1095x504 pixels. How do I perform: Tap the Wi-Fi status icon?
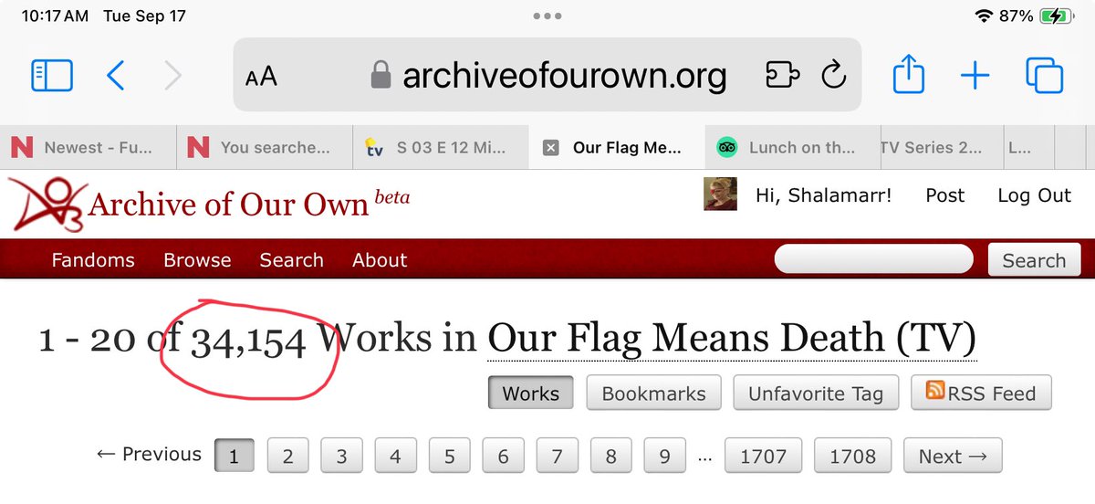984,16
